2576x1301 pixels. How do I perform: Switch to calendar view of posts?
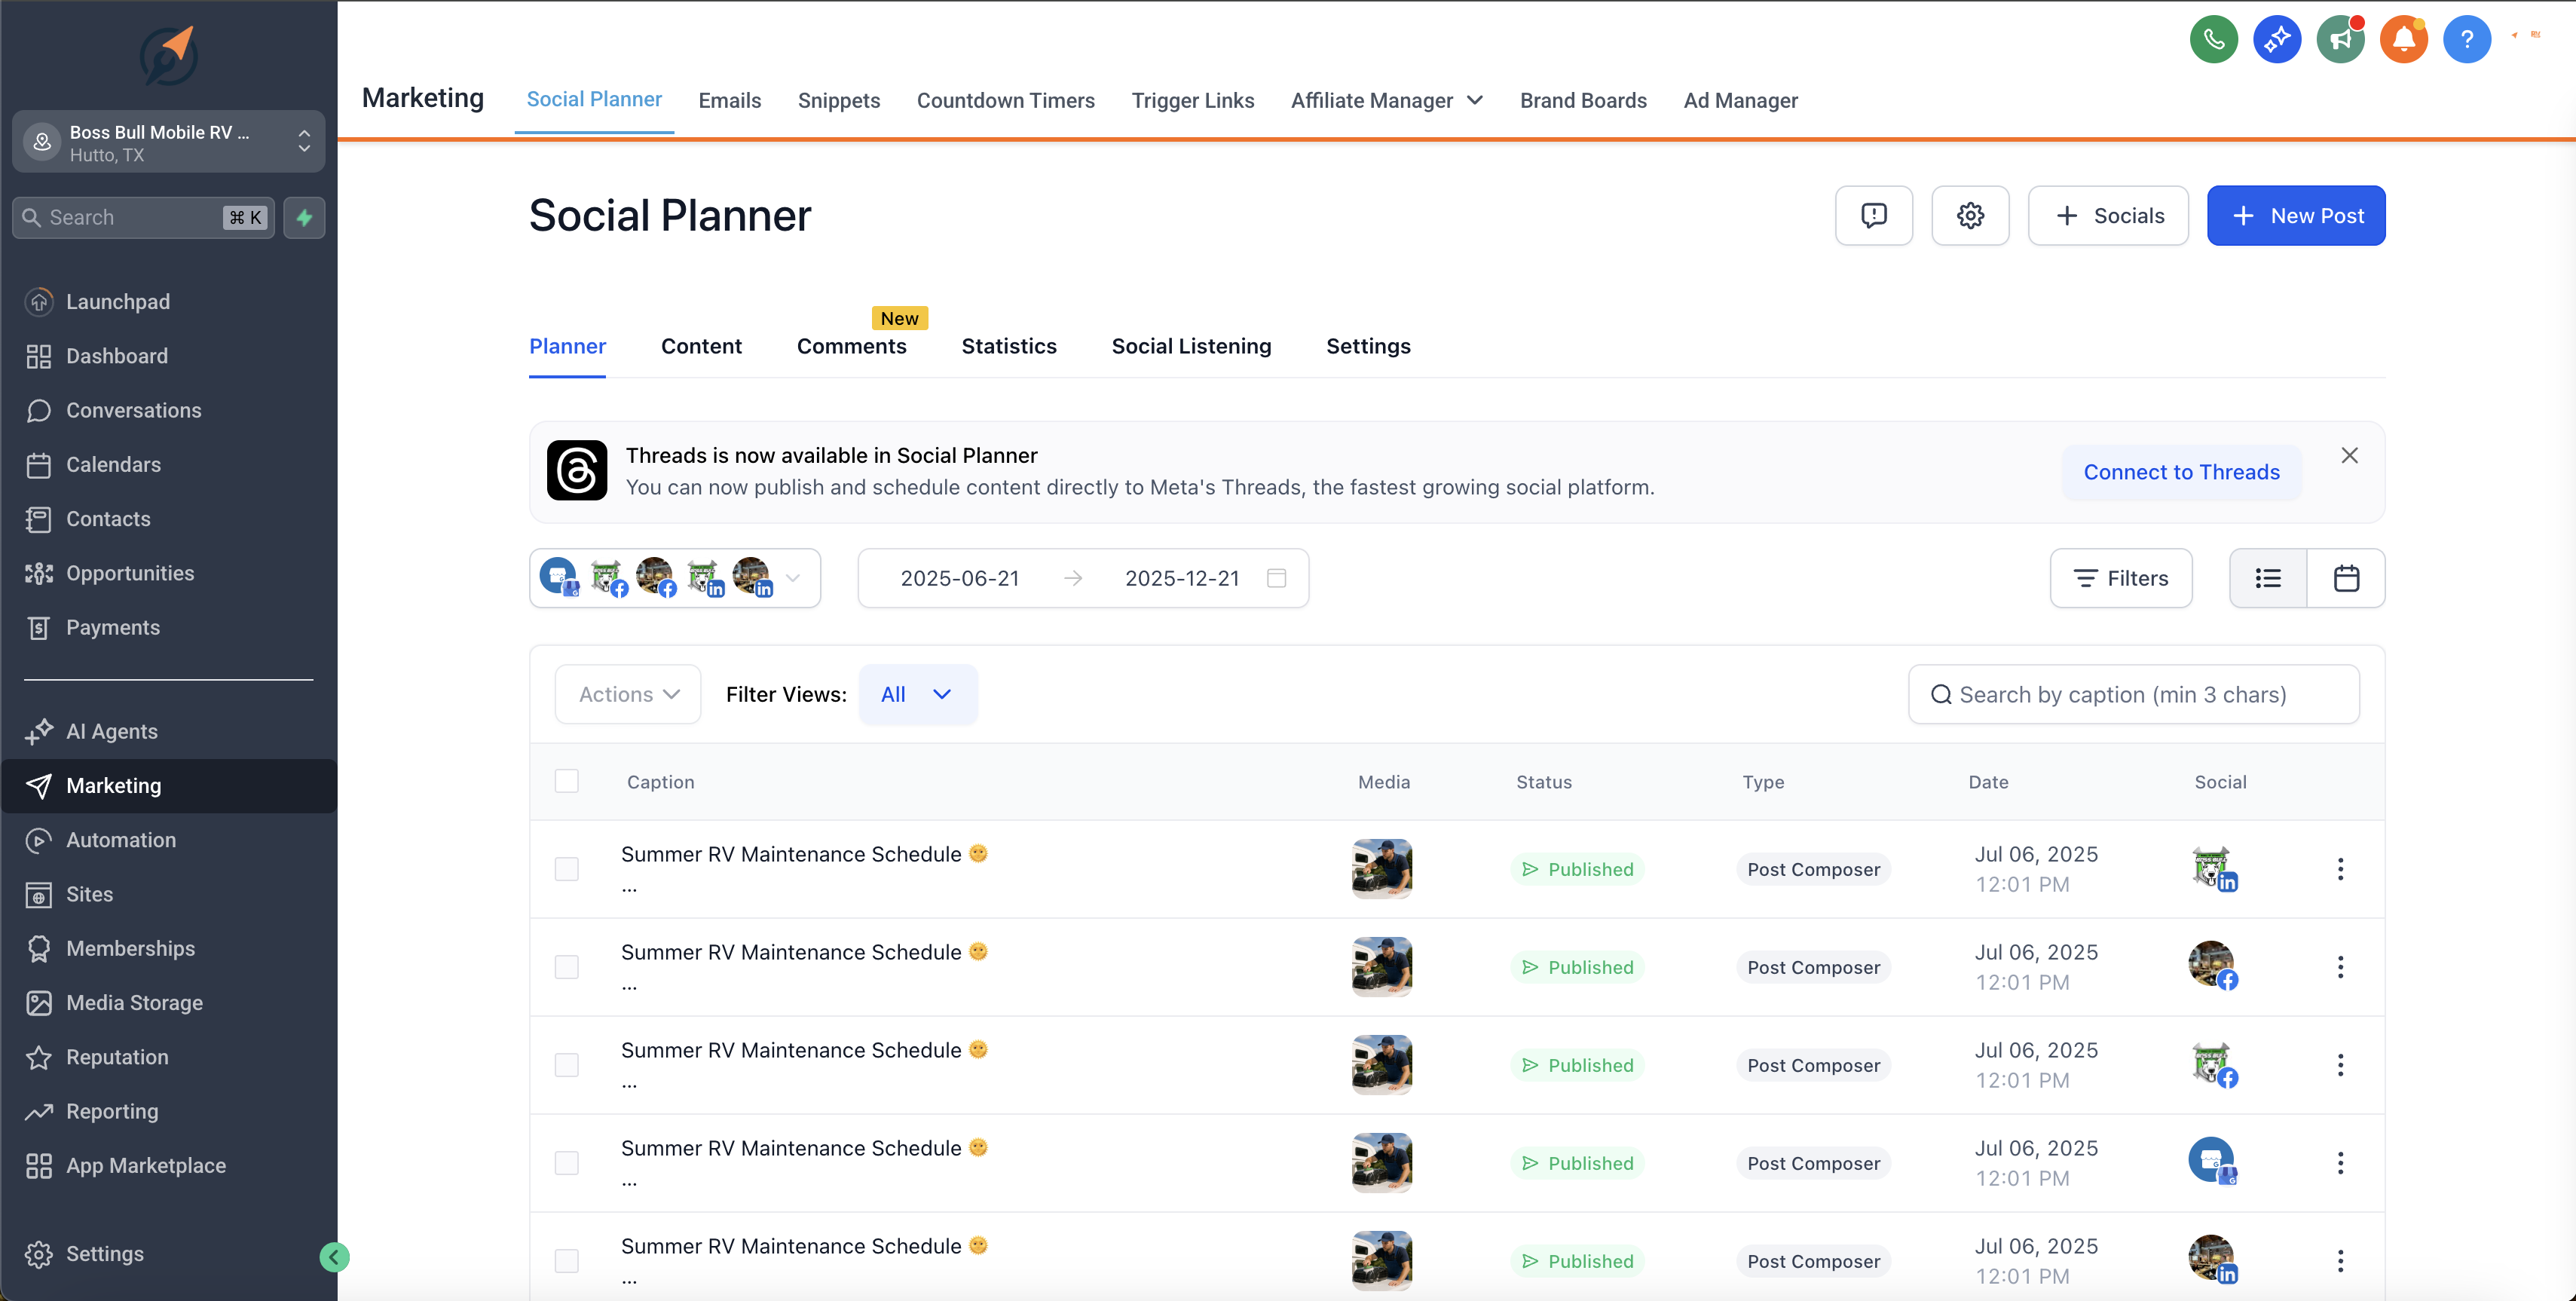(2346, 578)
